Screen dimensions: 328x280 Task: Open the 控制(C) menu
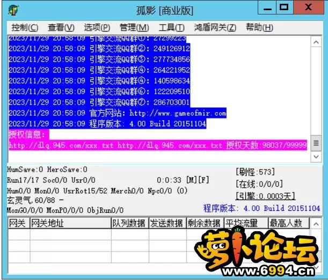[25, 27]
